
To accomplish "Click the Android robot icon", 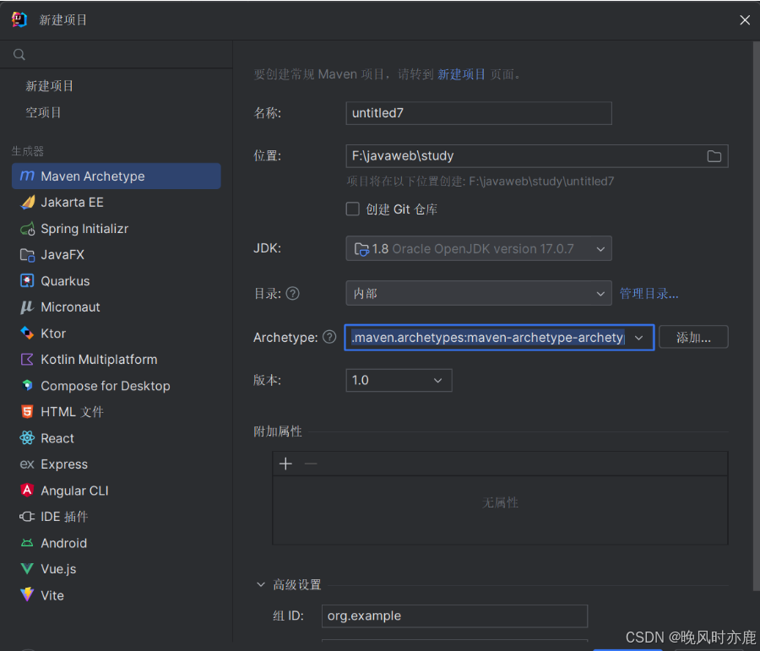I will coord(27,543).
